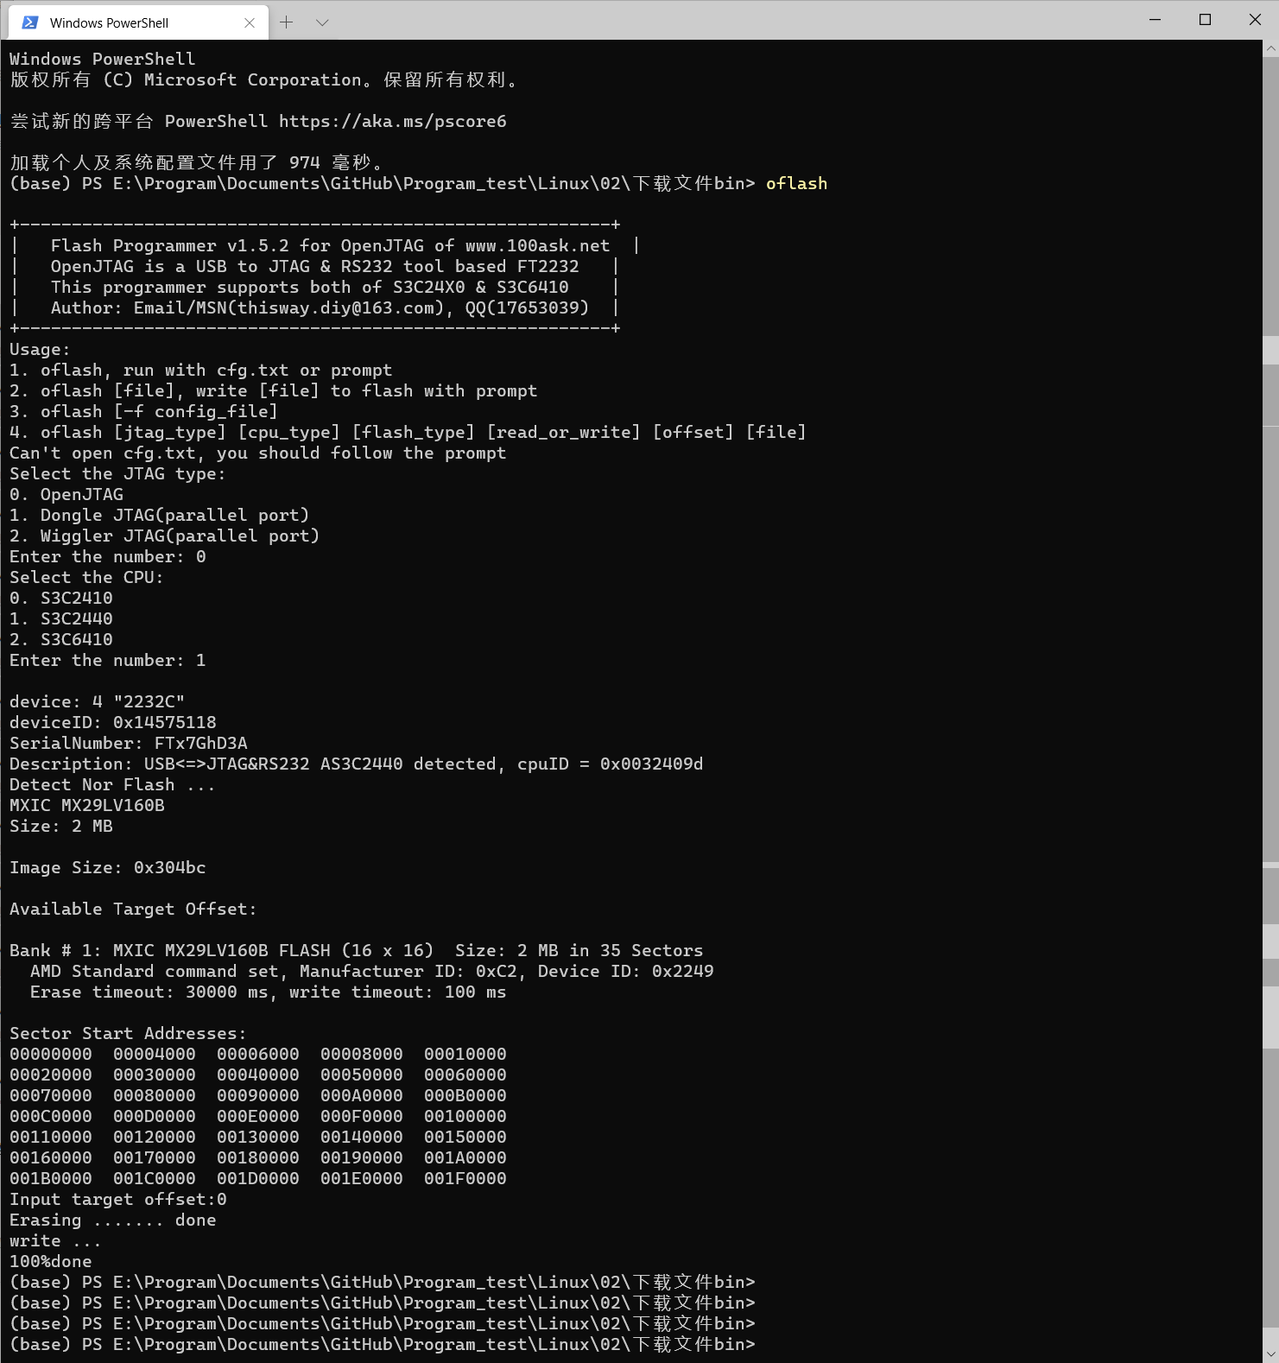Click sector address 00004000
This screenshot has width=1279, height=1363.
coord(155,1055)
